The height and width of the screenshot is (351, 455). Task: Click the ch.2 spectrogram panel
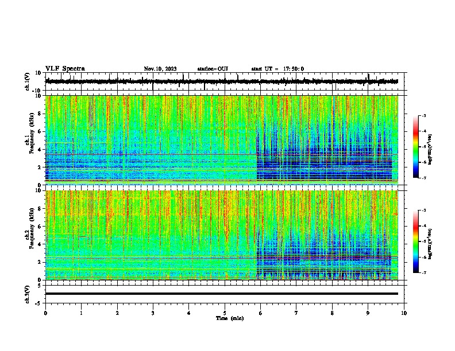pyautogui.click(x=222, y=235)
